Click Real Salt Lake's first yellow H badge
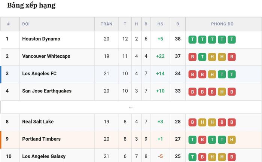Screen dimensions: 262x162 pos(202,122)
